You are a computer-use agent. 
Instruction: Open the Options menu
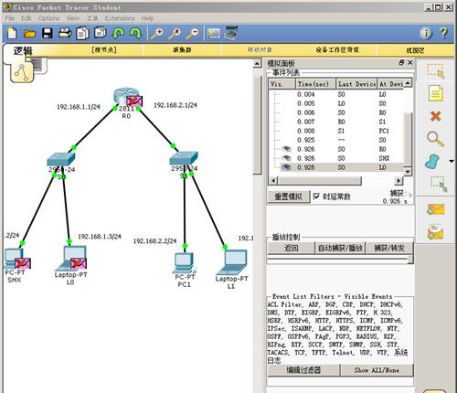pos(48,18)
